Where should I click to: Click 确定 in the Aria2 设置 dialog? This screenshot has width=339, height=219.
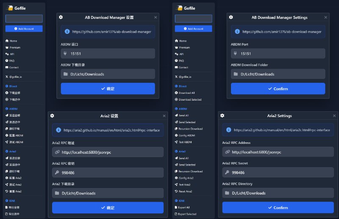pos(108,208)
